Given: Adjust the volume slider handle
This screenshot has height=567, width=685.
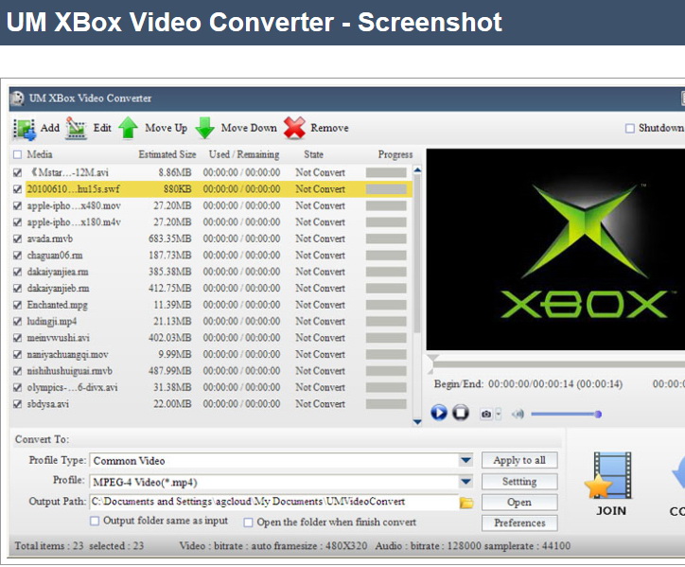Looking at the screenshot, I should 598,414.
